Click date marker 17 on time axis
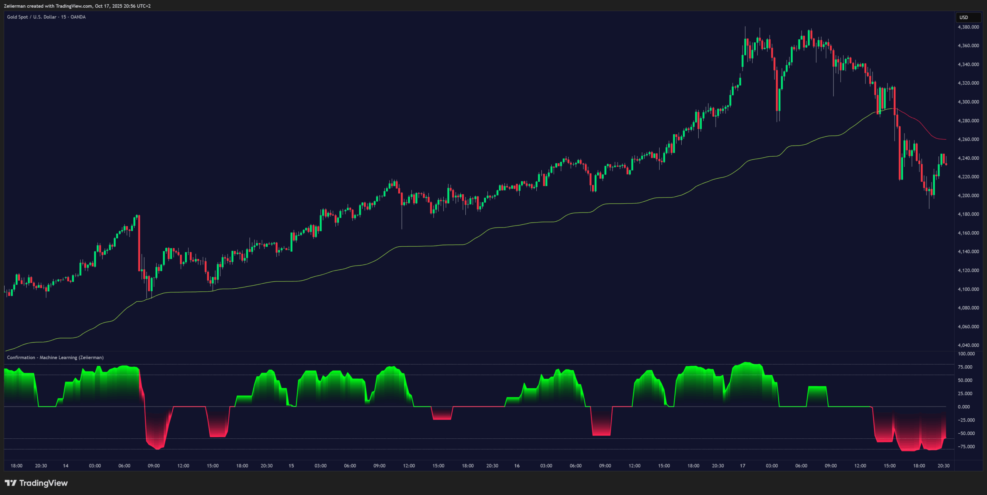Viewport: 987px width, 495px height. [742, 466]
